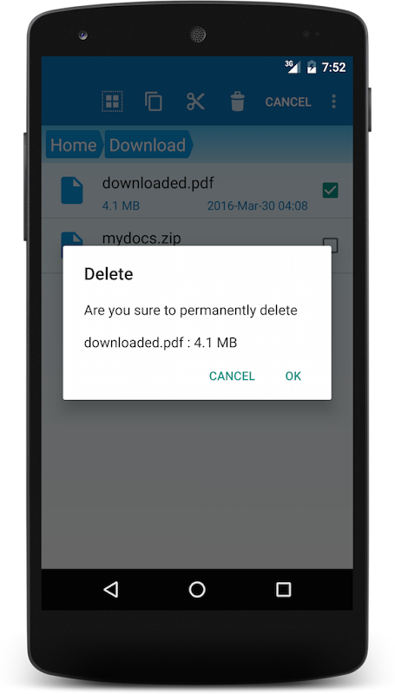395x694 pixels.
Task: Tap CANCEL in the top toolbar
Action: coord(288,101)
